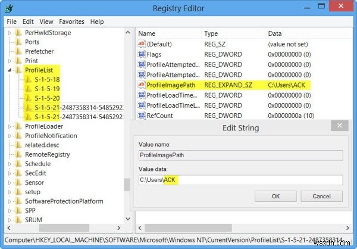Expand the PerHwIdStorage key
The image size is (357, 249).
[x=10, y=33]
